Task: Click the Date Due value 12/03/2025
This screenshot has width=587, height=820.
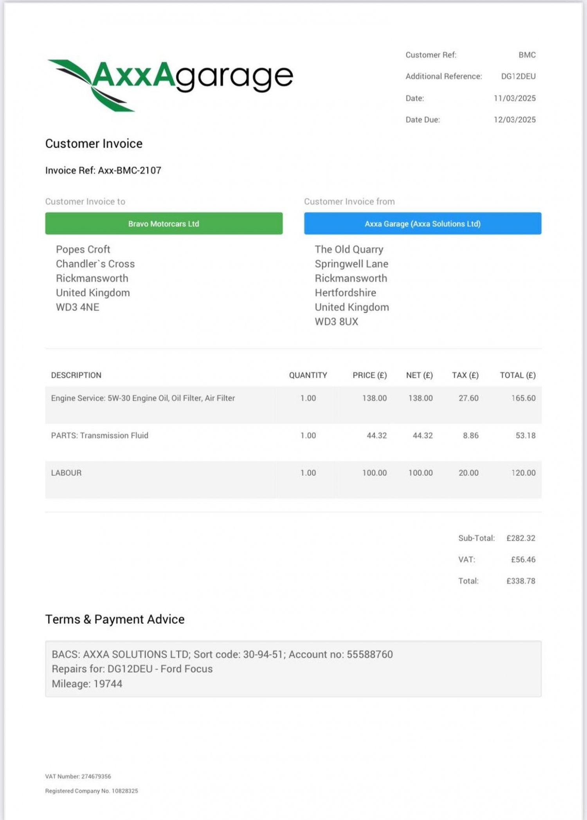Action: [515, 120]
